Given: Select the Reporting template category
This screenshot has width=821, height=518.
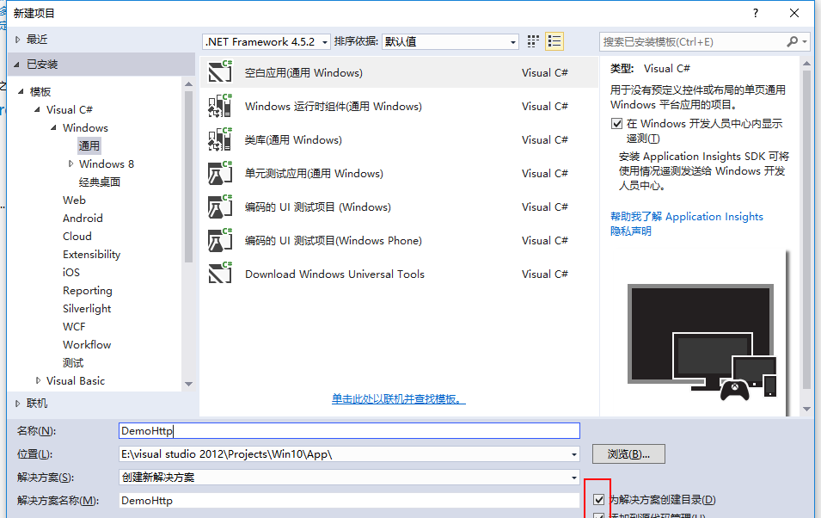Looking at the screenshot, I should coord(88,291).
